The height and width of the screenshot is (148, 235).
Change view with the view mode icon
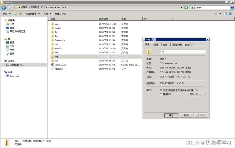216,14
